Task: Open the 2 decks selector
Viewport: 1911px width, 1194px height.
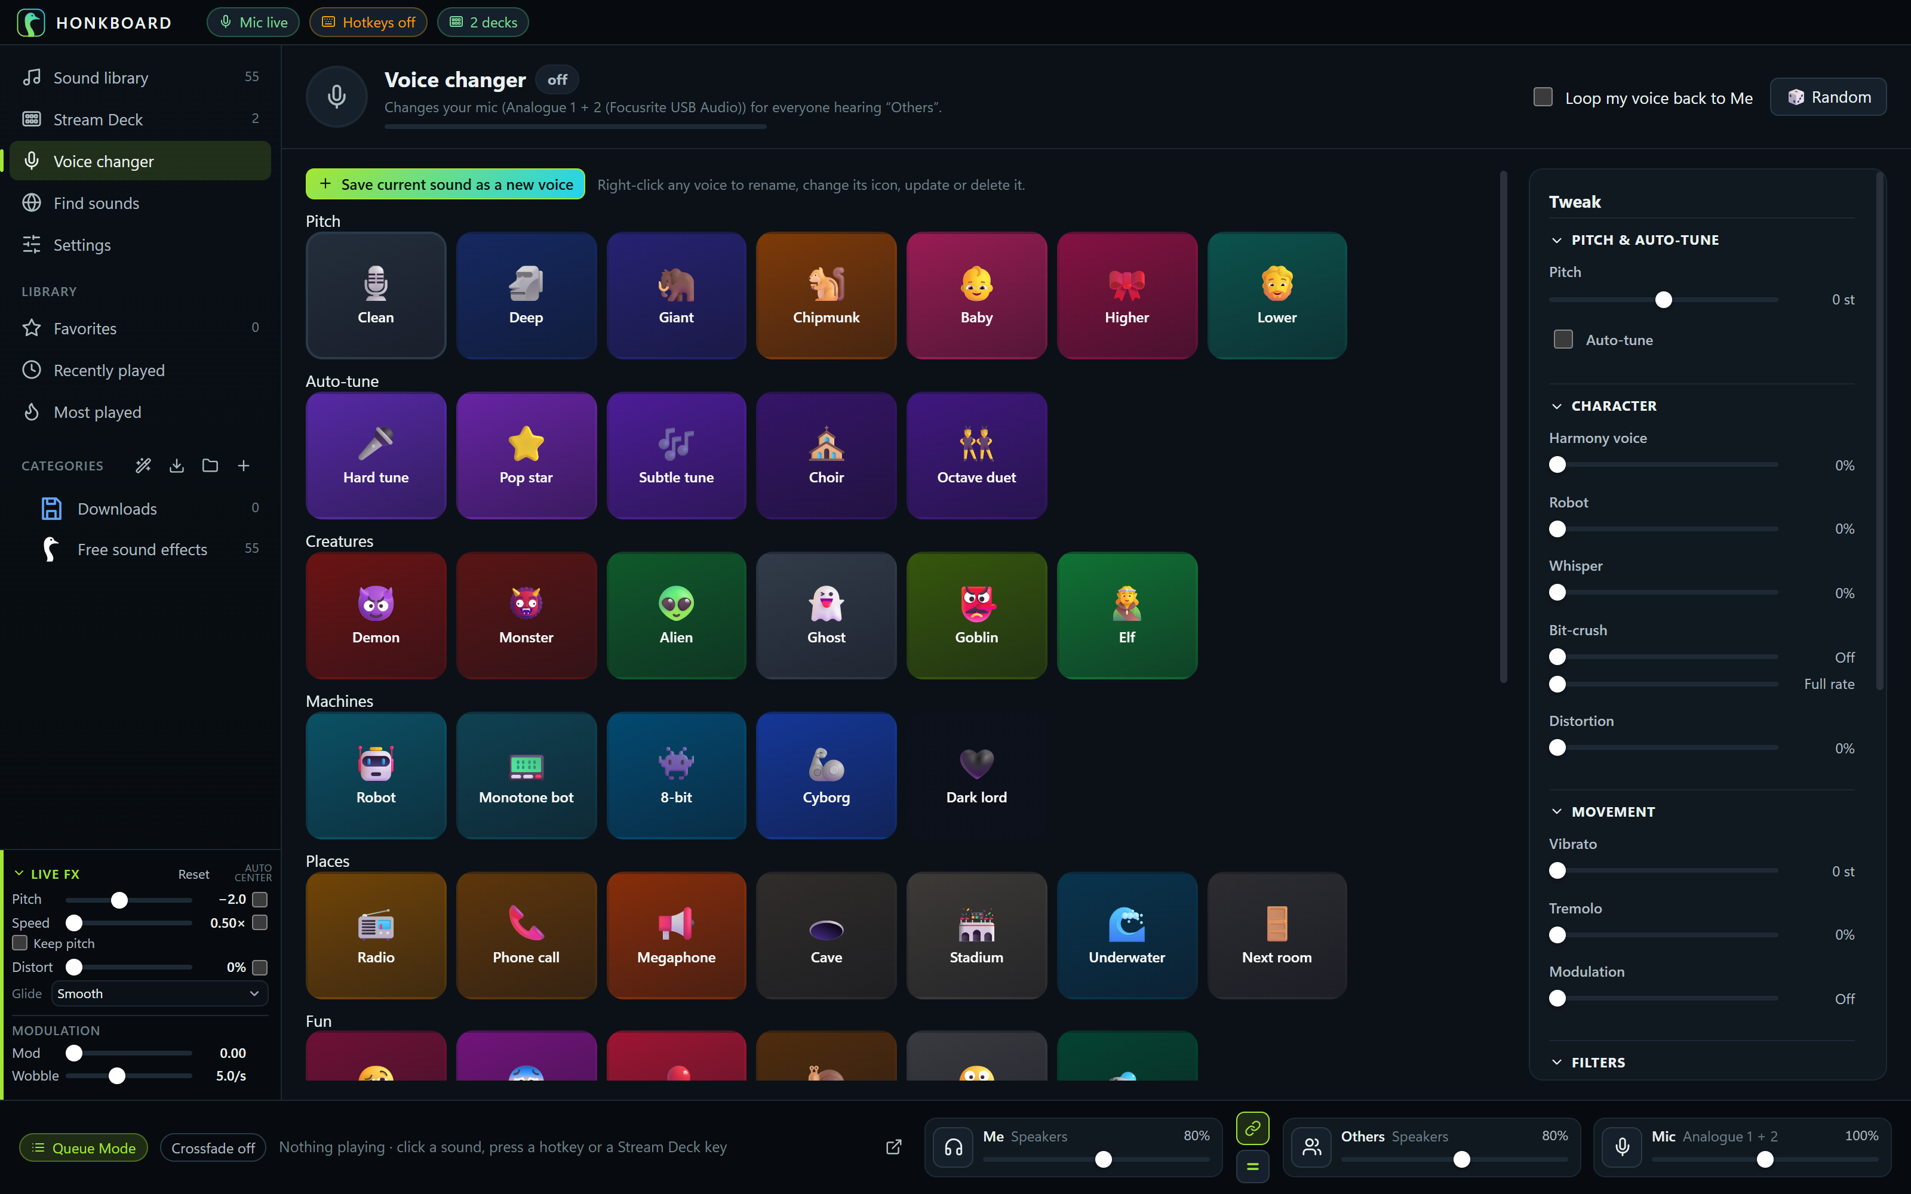Action: (483, 22)
